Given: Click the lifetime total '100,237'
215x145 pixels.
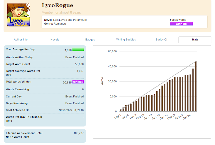Looking at the screenshot, I should pyautogui.click(x=79, y=133).
